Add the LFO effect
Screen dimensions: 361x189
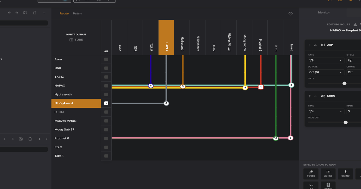click(x=311, y=186)
